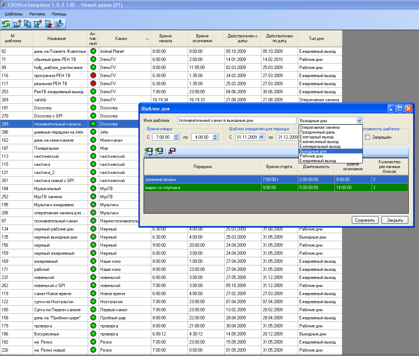Image resolution: width=419 pixels, height=356 pixels.
Task: Click the Имя шаблона text field
Action: tap(236, 121)
